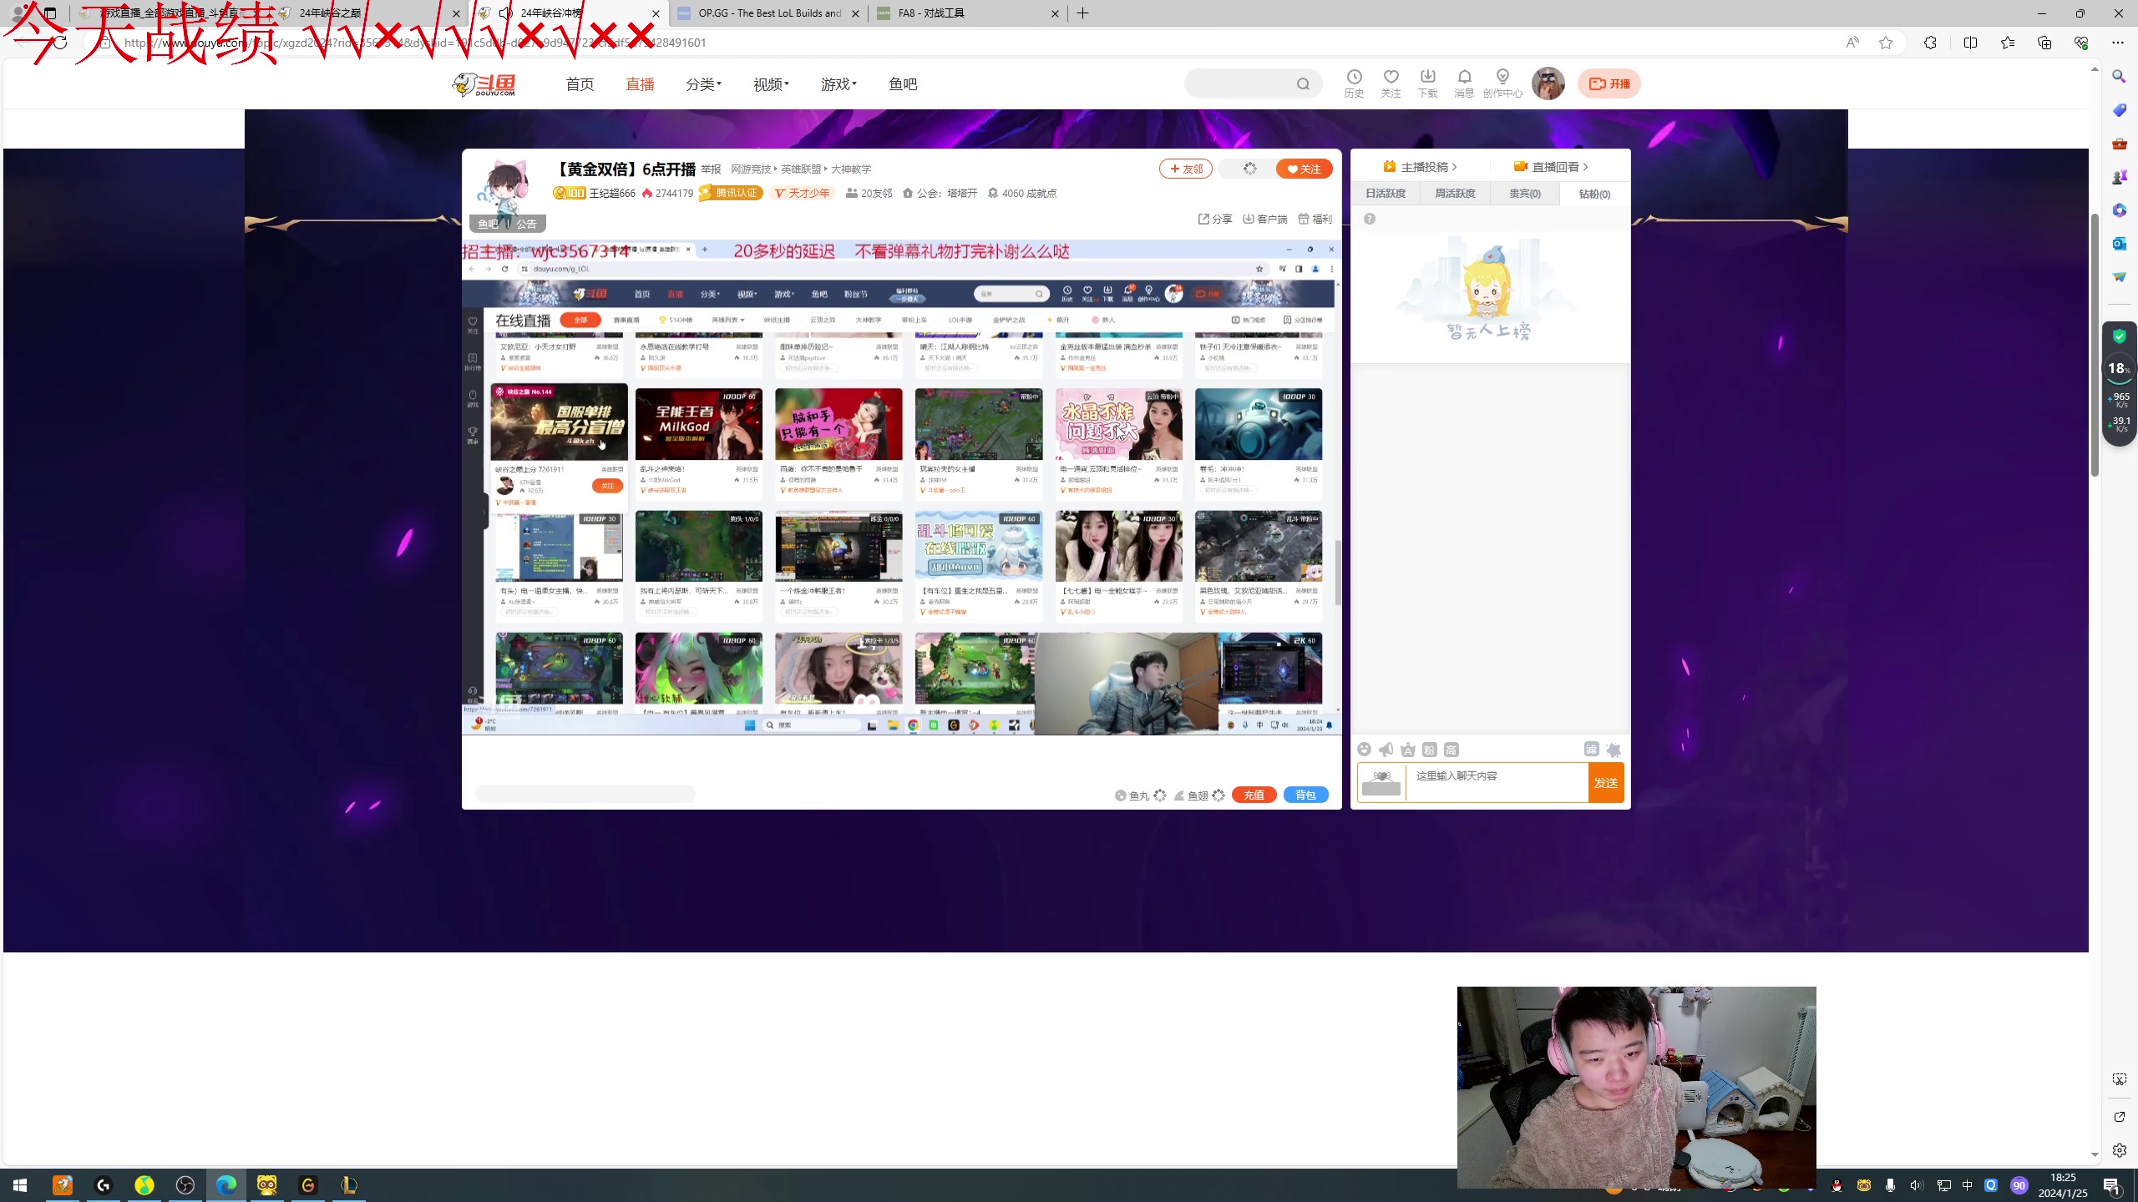Switch to 周活跃度 tab
The width and height of the screenshot is (2138, 1202).
click(x=1455, y=194)
